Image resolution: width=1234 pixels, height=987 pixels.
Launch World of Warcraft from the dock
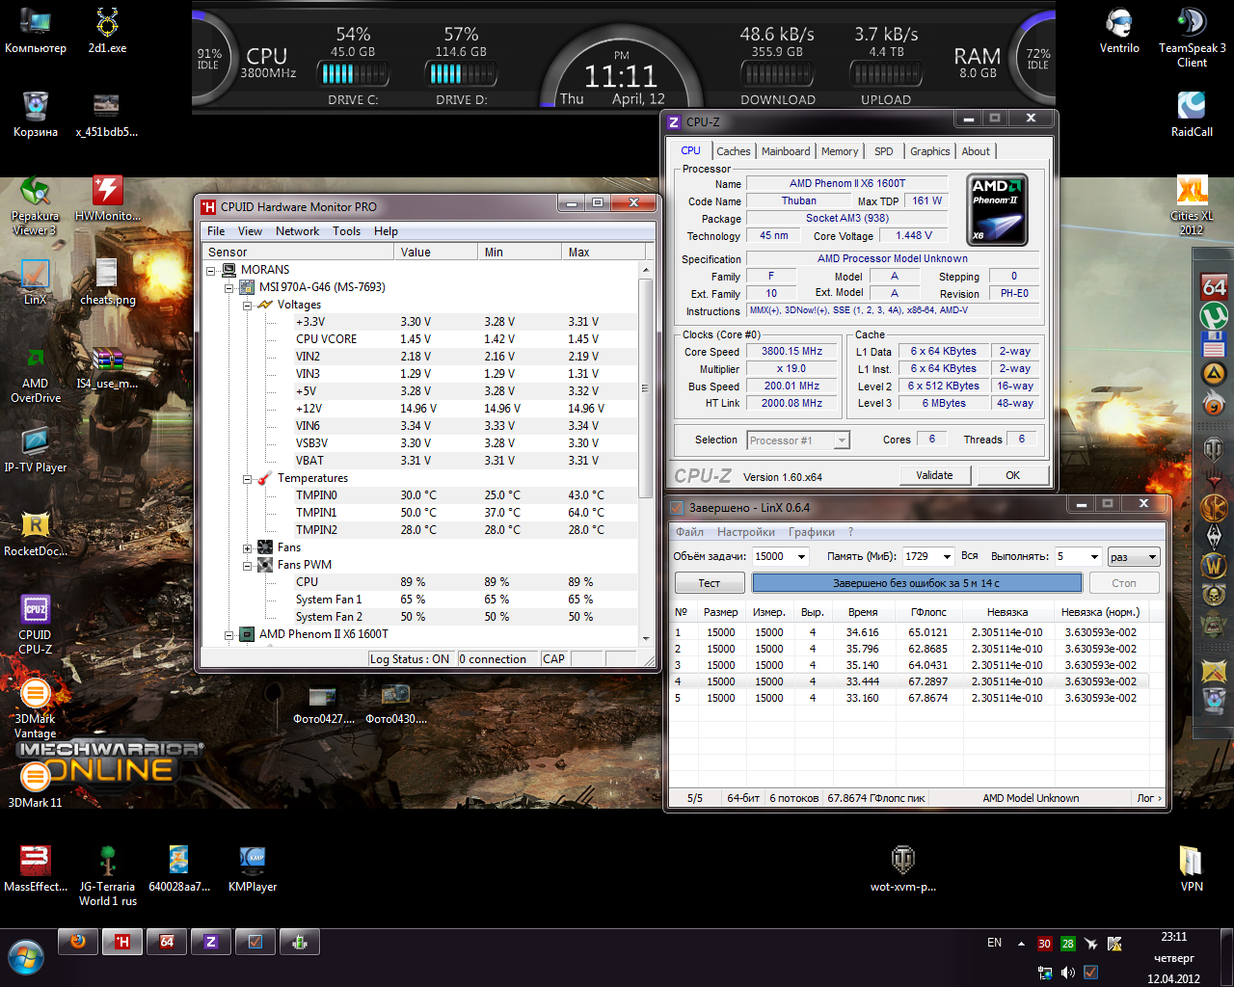coord(1214,565)
